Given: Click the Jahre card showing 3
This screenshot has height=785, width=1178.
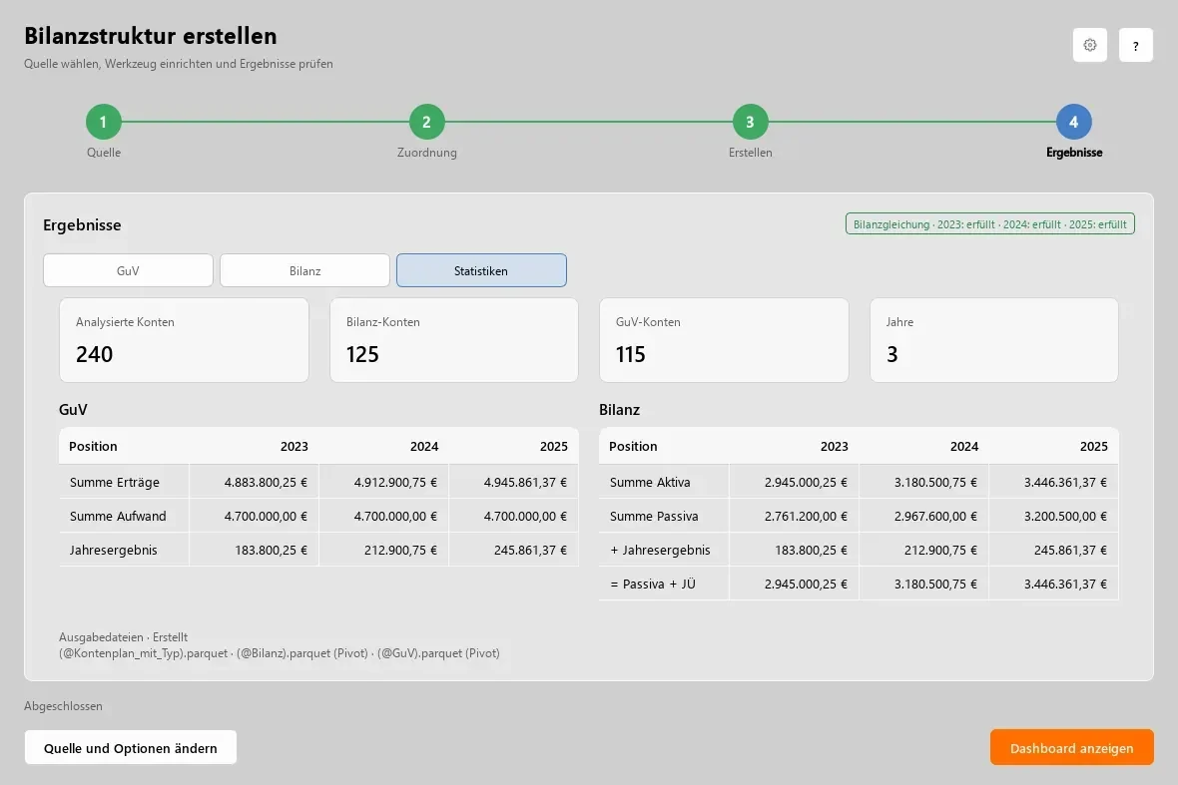Looking at the screenshot, I should tap(994, 340).
